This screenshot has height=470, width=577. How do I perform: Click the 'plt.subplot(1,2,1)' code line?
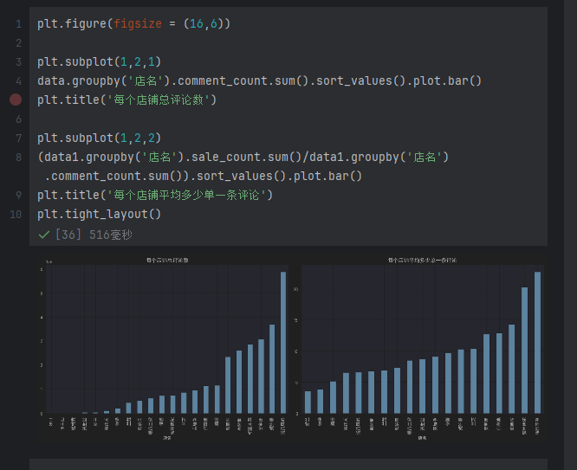99,61
